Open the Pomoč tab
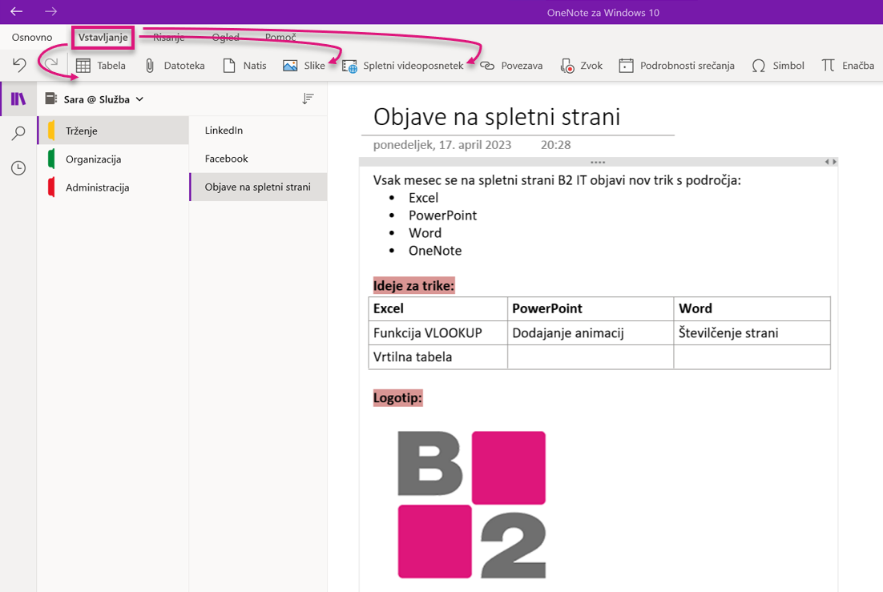This screenshot has width=883, height=592. click(280, 38)
